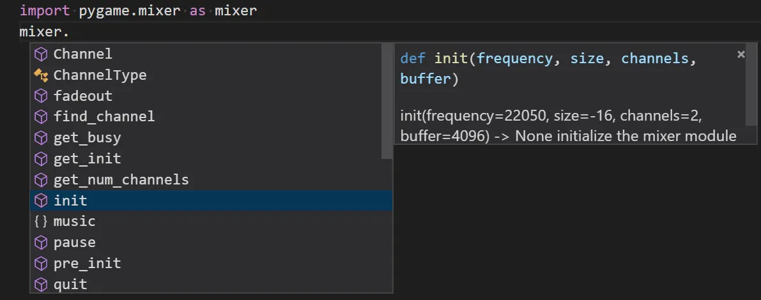
Task: Click the suggestion list scrollbar thumb
Action: click(387, 101)
